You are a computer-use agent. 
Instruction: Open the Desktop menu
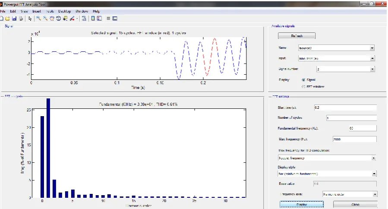click(x=65, y=11)
